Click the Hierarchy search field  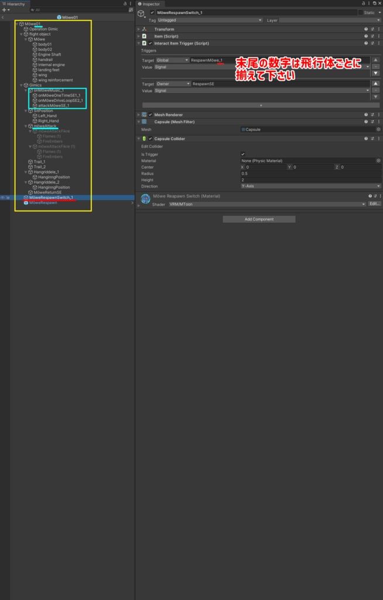tap(79, 10)
